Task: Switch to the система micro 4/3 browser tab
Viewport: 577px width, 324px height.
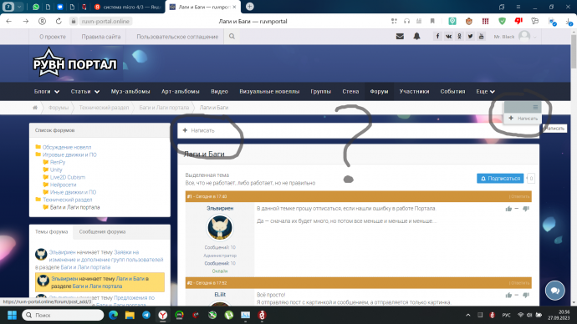Action: (127, 7)
